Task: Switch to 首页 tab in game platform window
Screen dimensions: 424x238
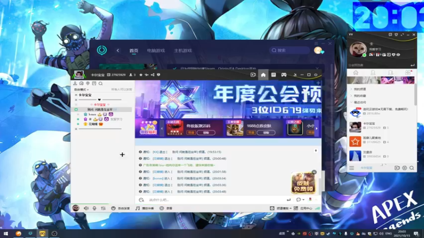Action: tap(134, 50)
